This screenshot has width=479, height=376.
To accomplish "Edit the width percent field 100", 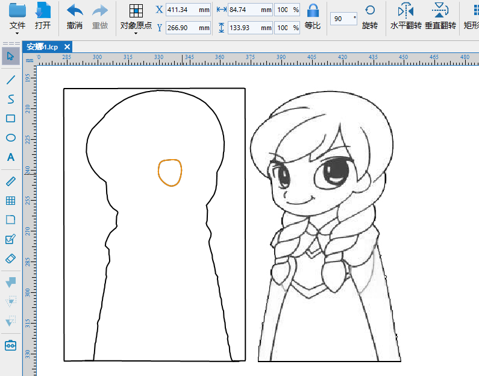I will pos(287,10).
